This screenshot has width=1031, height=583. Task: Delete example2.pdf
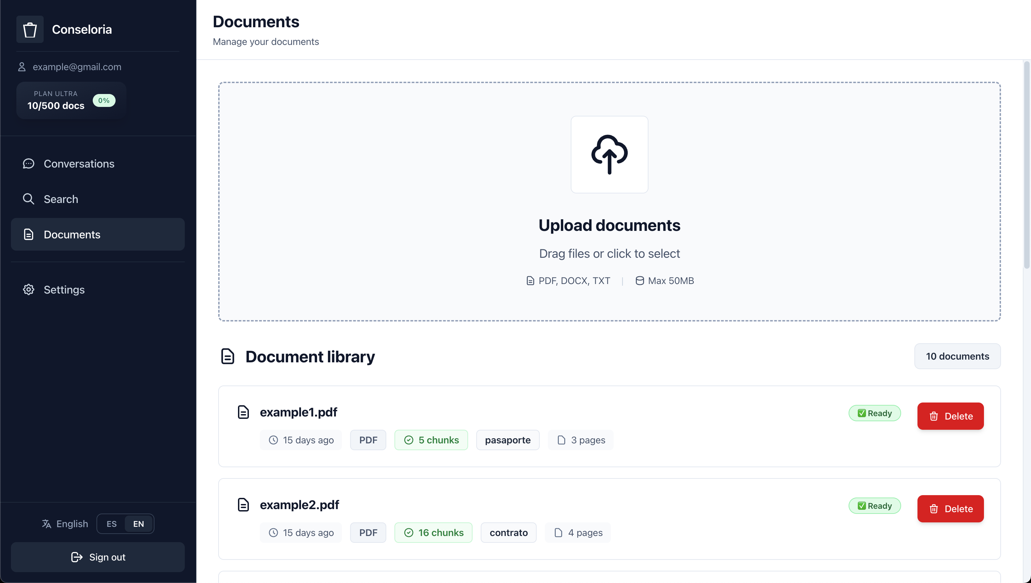click(950, 508)
